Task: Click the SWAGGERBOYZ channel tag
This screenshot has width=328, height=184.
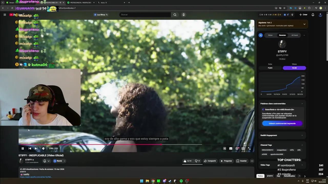Action: click(268, 150)
